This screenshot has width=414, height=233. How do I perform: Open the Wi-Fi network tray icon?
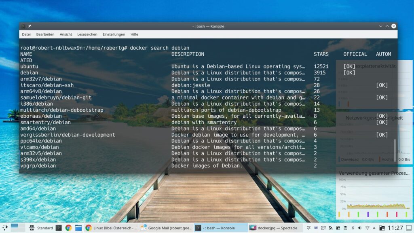pos(367,228)
